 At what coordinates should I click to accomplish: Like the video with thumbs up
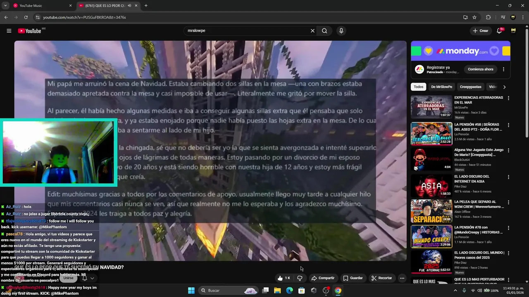point(284,278)
